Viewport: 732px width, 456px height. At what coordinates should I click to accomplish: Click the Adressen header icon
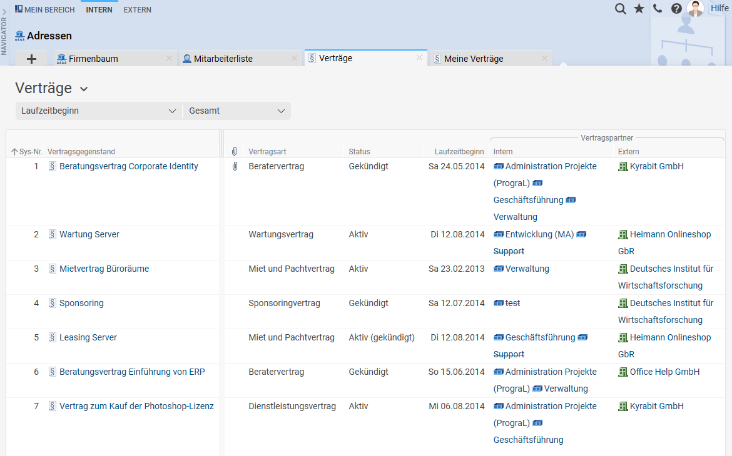pyautogui.click(x=18, y=36)
